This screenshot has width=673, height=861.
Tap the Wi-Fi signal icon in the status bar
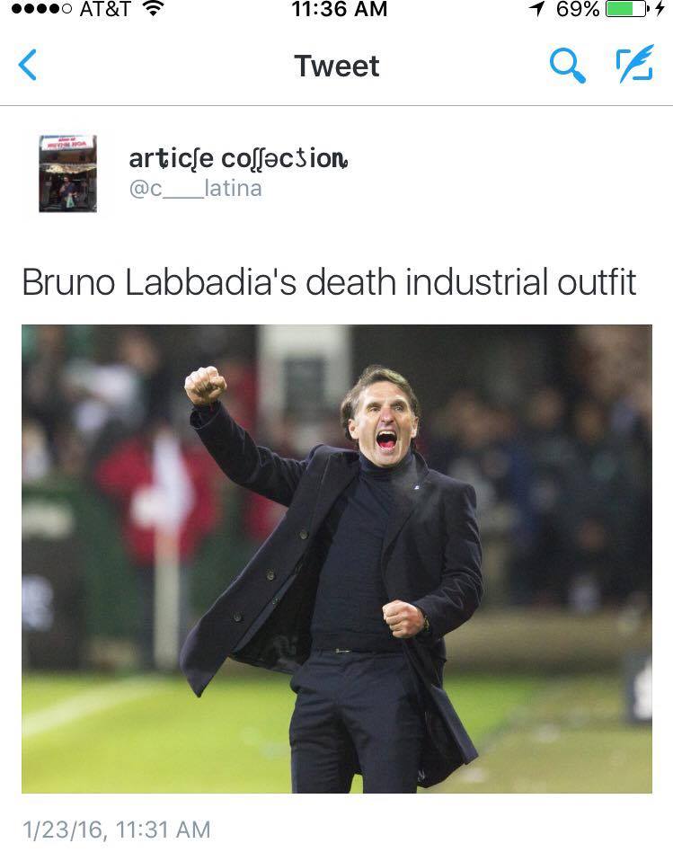click(153, 8)
